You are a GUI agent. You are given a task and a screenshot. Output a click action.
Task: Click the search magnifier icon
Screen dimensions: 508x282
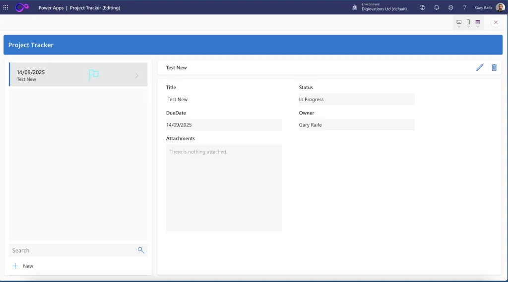(141, 250)
